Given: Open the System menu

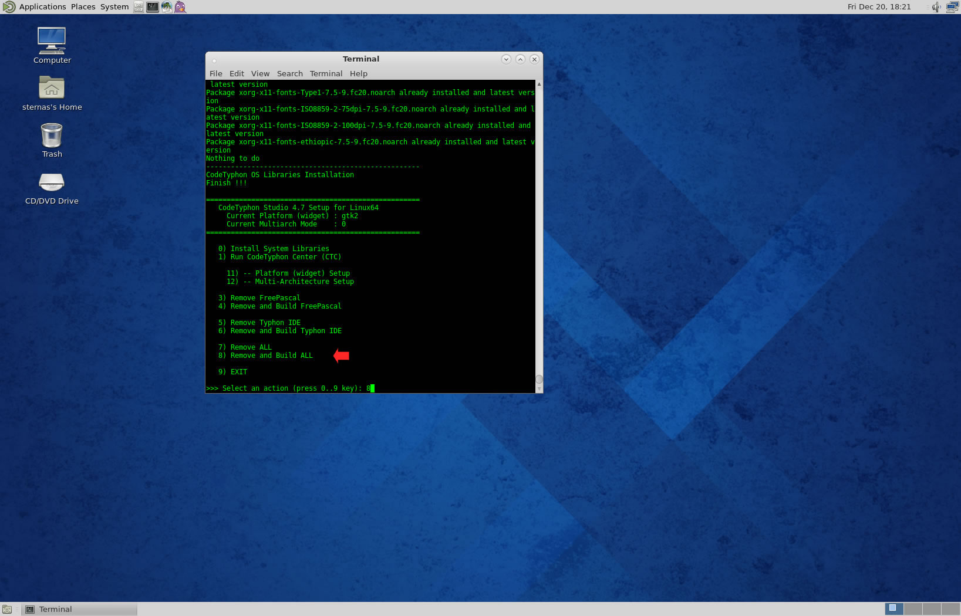Looking at the screenshot, I should pos(114,7).
